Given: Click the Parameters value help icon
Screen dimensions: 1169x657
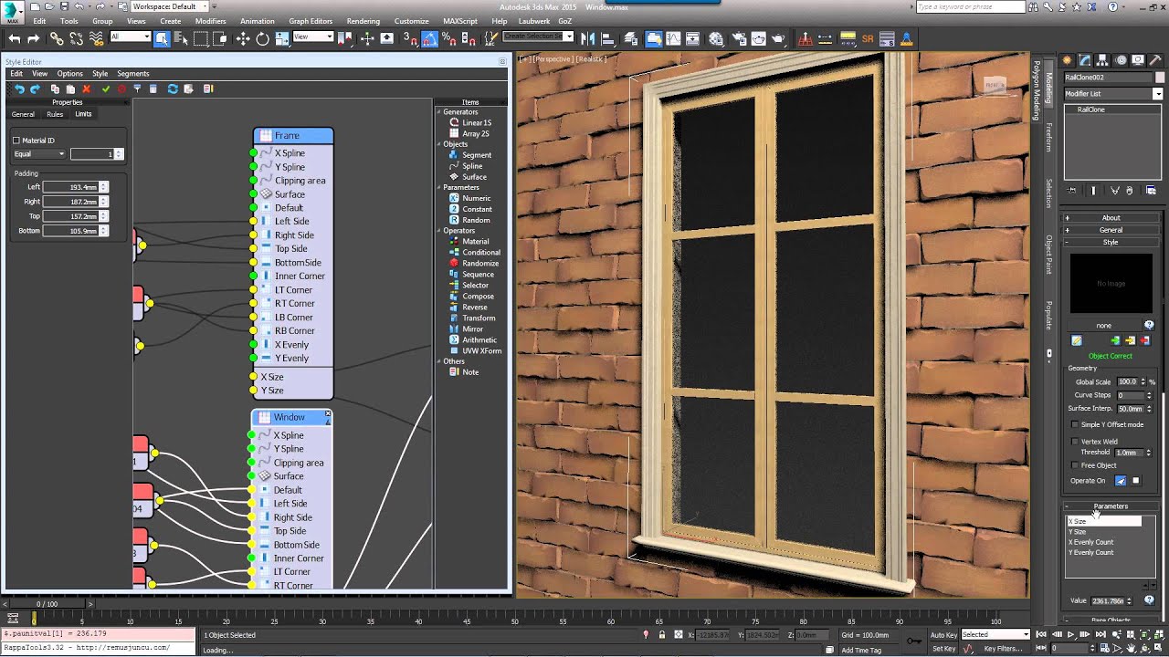Looking at the screenshot, I should click(x=1149, y=600).
